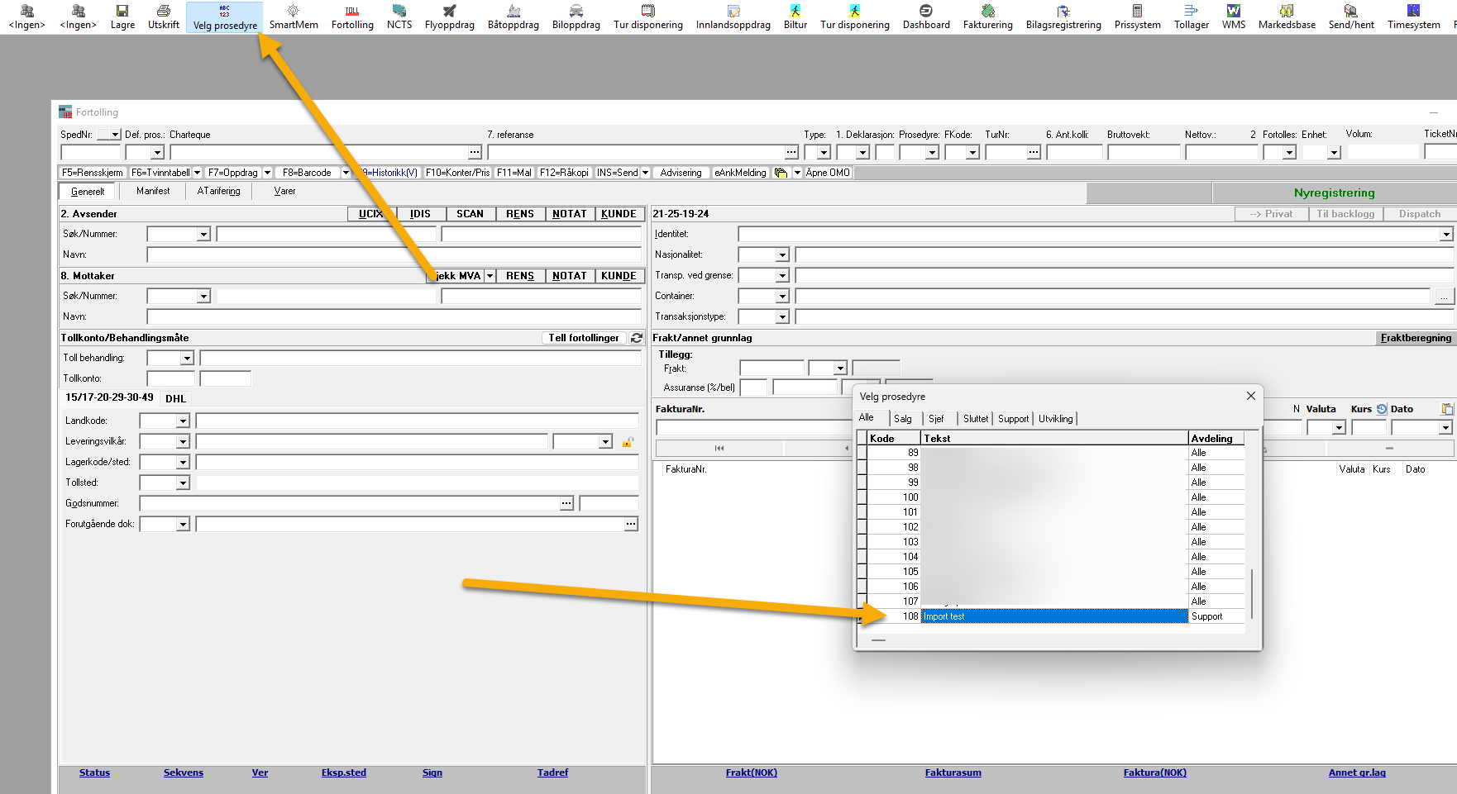Click the Fakturasum link at the bottom

953,773
